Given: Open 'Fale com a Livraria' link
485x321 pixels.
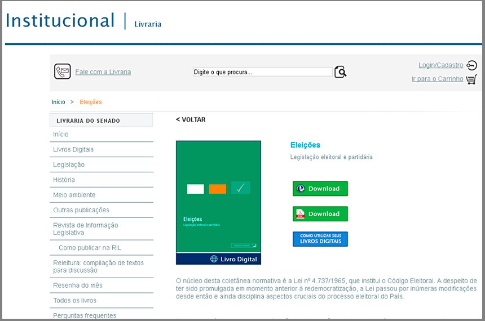Looking at the screenshot, I should pos(103,72).
